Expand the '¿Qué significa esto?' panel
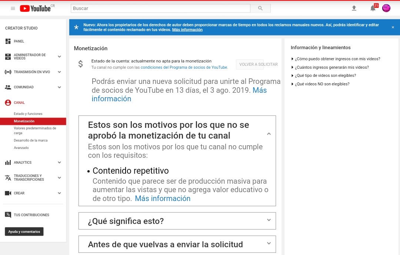Screen dimensions: 400x255 click(x=269, y=220)
